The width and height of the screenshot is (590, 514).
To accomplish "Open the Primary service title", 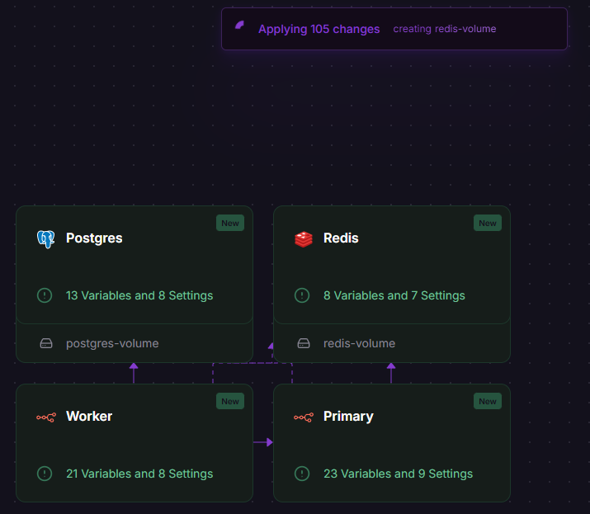I will click(348, 417).
